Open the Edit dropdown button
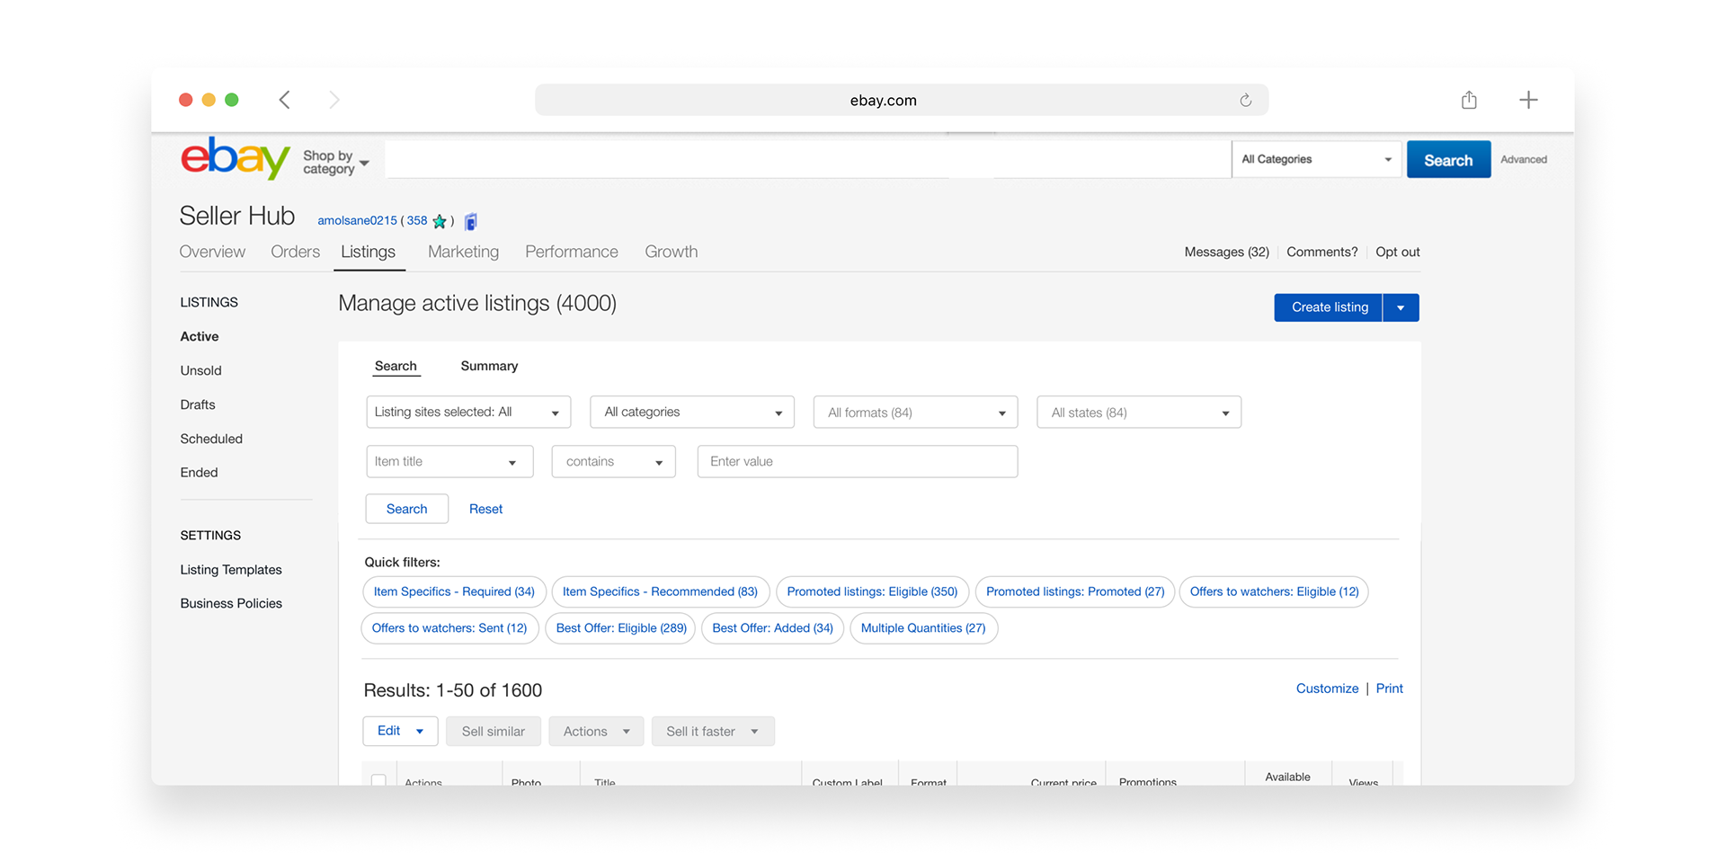 (x=400, y=732)
